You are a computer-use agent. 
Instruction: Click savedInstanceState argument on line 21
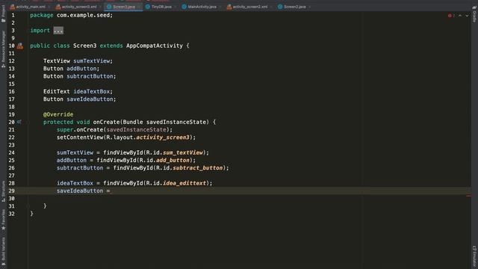tap(136, 129)
